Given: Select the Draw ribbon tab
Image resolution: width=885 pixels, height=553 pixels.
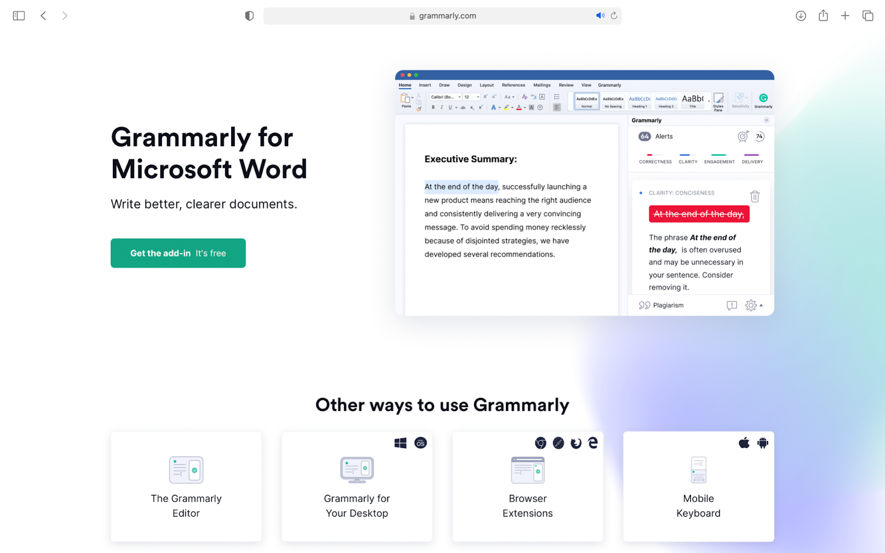Looking at the screenshot, I should 444,85.
